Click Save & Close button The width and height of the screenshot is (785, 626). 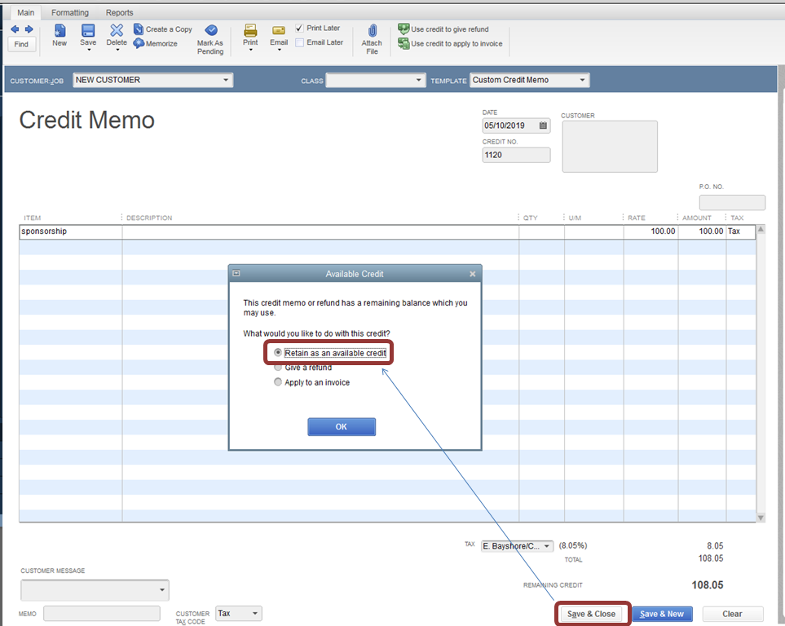coord(591,614)
